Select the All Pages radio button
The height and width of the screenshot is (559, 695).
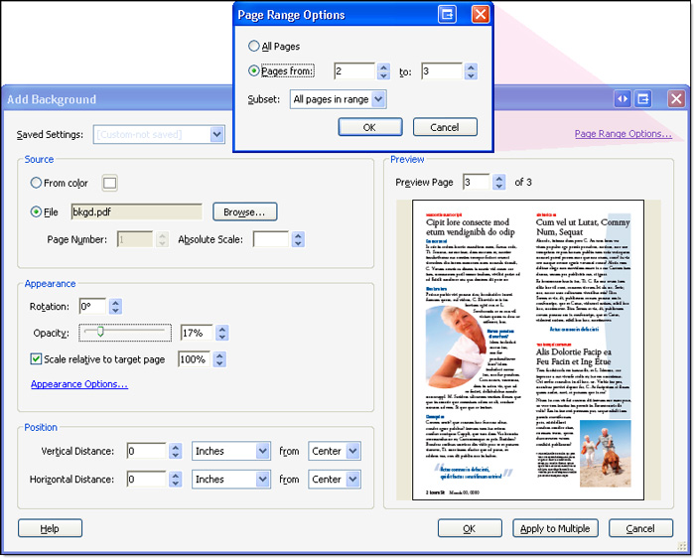pyautogui.click(x=254, y=47)
